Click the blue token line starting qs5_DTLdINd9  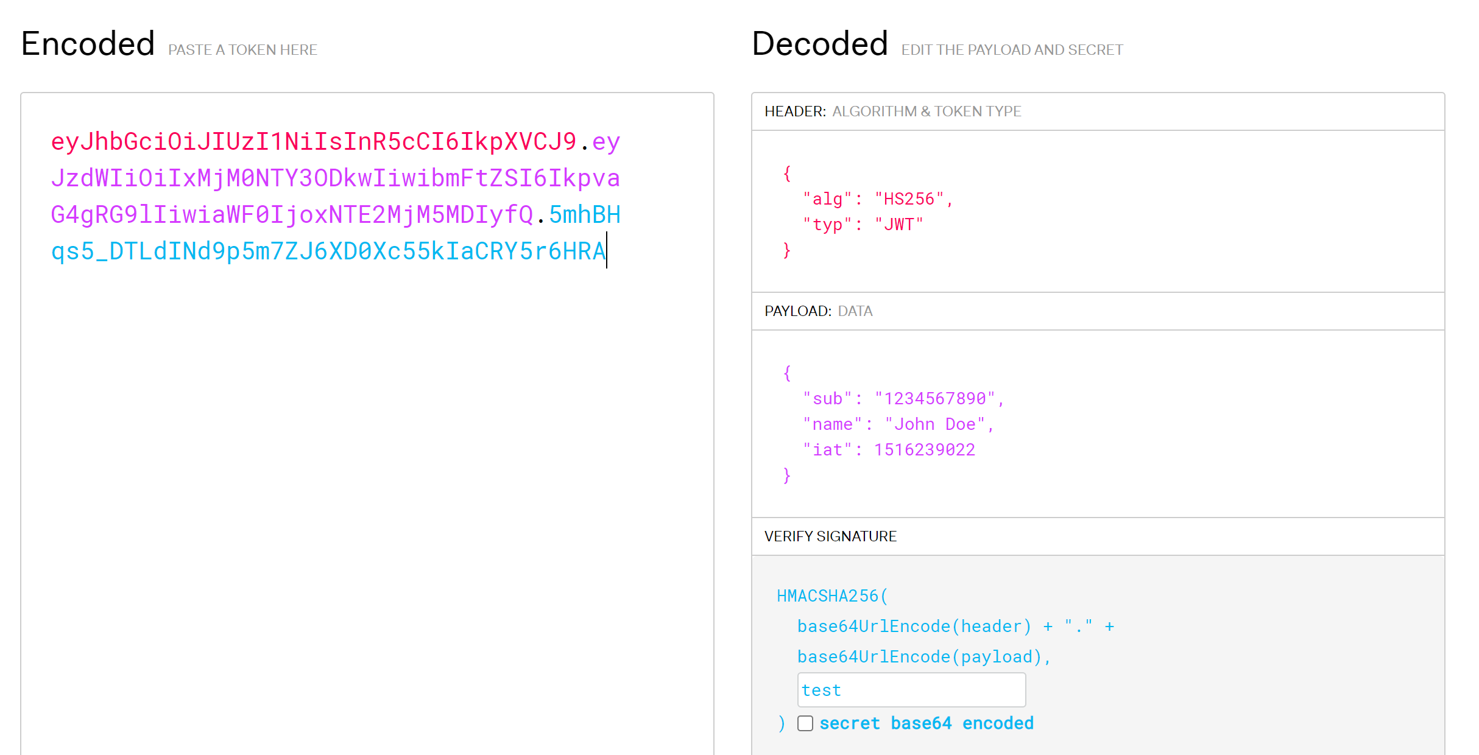(x=328, y=251)
